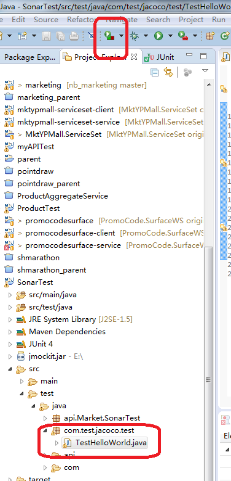Expand the jmockit.jar node
The image size is (231, 481).
[x=10, y=356]
